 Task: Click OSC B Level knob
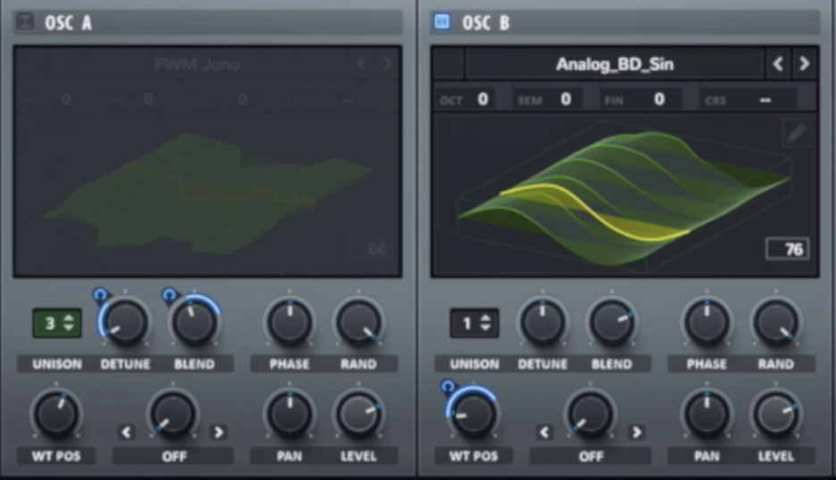(776, 415)
